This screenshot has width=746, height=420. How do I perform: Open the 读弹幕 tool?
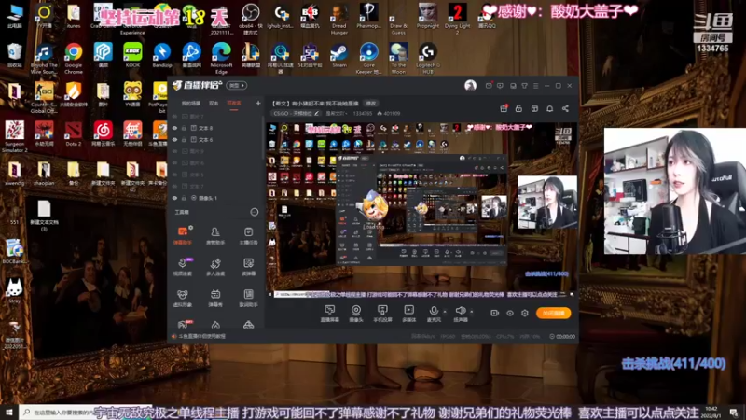click(248, 267)
